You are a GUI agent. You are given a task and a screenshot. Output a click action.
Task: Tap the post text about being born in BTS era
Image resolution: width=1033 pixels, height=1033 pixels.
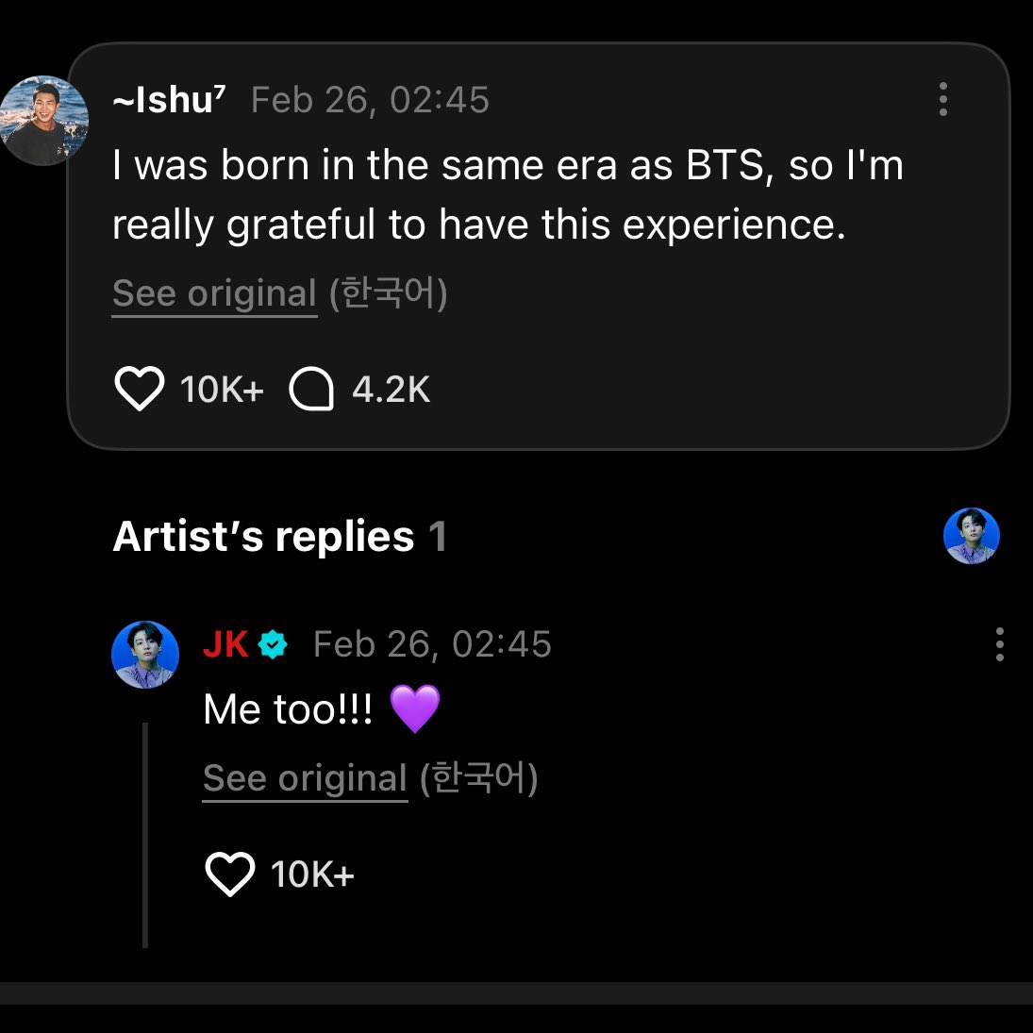[508, 195]
